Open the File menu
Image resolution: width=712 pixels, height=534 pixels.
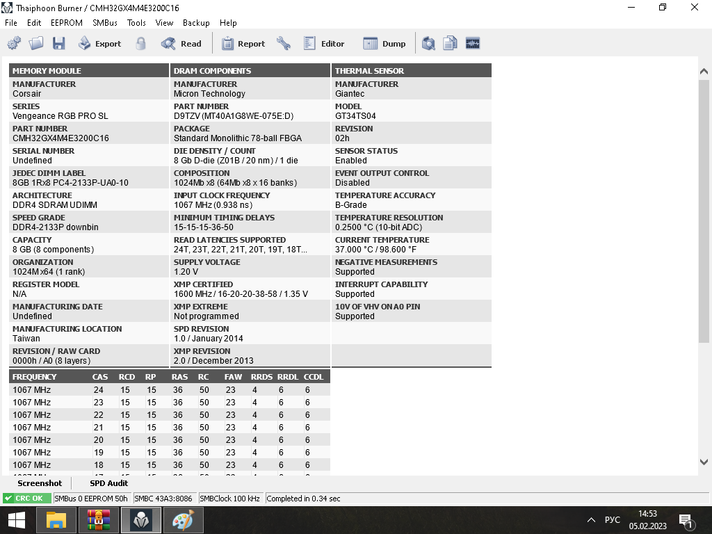[x=11, y=23]
